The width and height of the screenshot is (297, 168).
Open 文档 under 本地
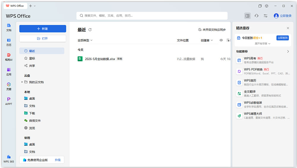click(x=42, y=106)
